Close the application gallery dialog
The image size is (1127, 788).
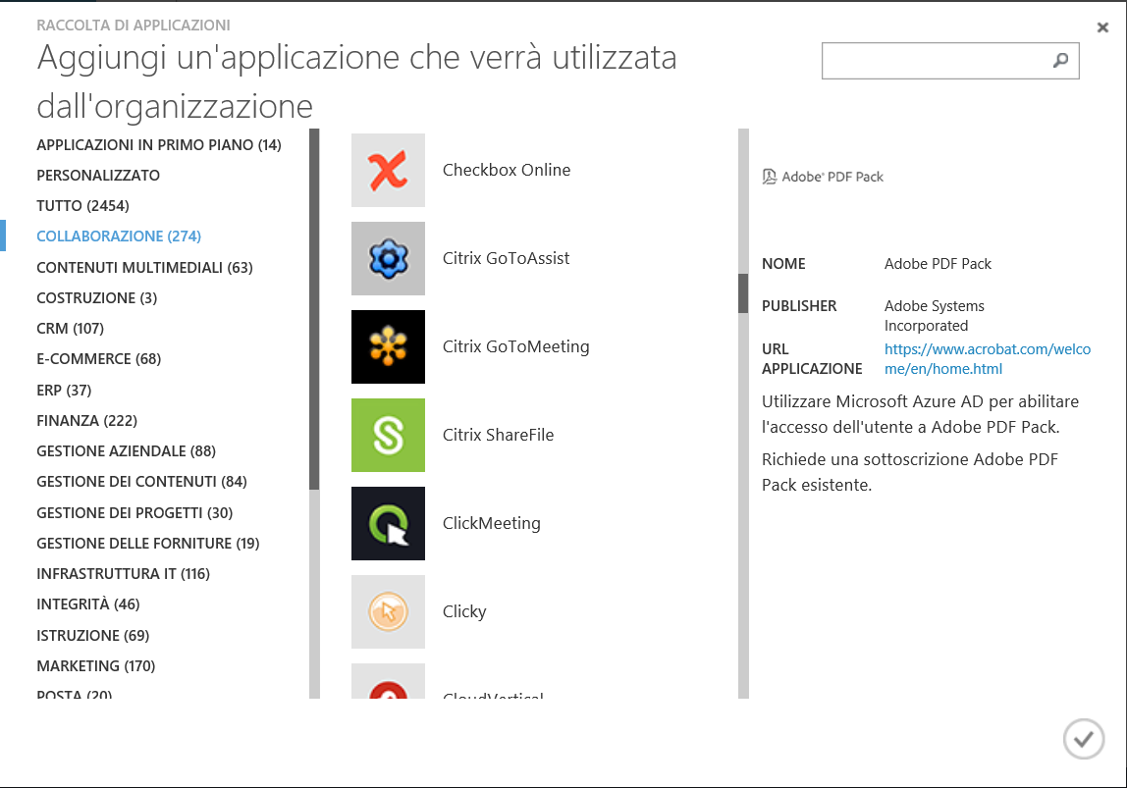[x=1102, y=27]
